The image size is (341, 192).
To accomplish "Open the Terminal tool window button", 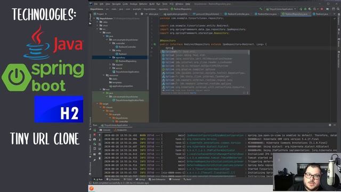I will [174, 179].
